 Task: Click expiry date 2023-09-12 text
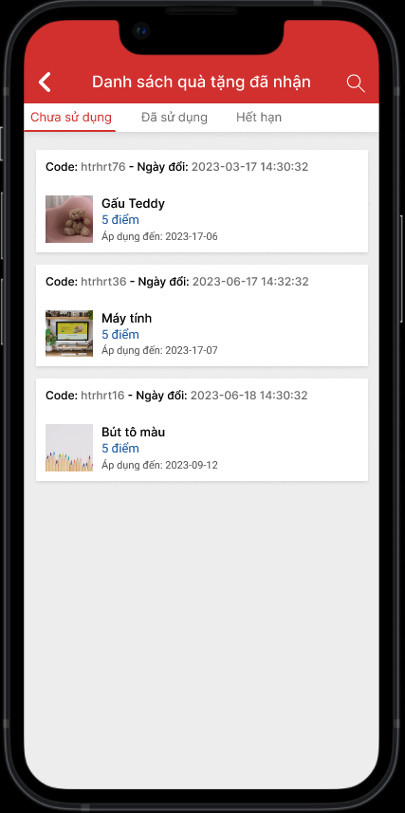(192, 465)
